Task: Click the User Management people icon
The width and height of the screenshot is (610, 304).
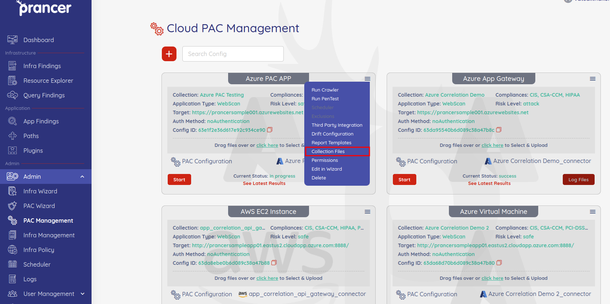Action: (12, 293)
